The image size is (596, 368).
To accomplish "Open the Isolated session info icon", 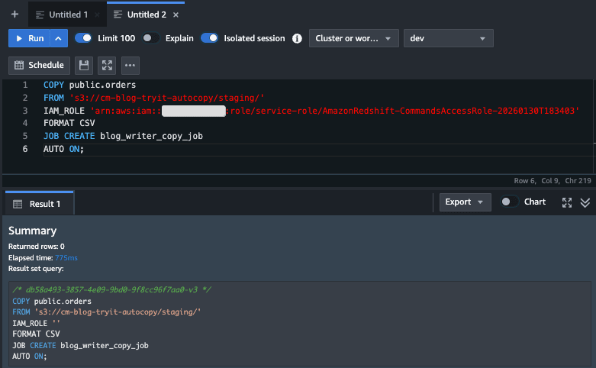I will click(x=298, y=38).
